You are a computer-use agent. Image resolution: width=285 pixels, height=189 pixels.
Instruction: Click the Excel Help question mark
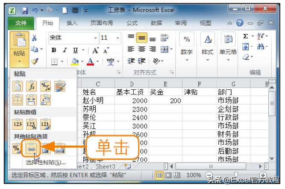click(240, 23)
